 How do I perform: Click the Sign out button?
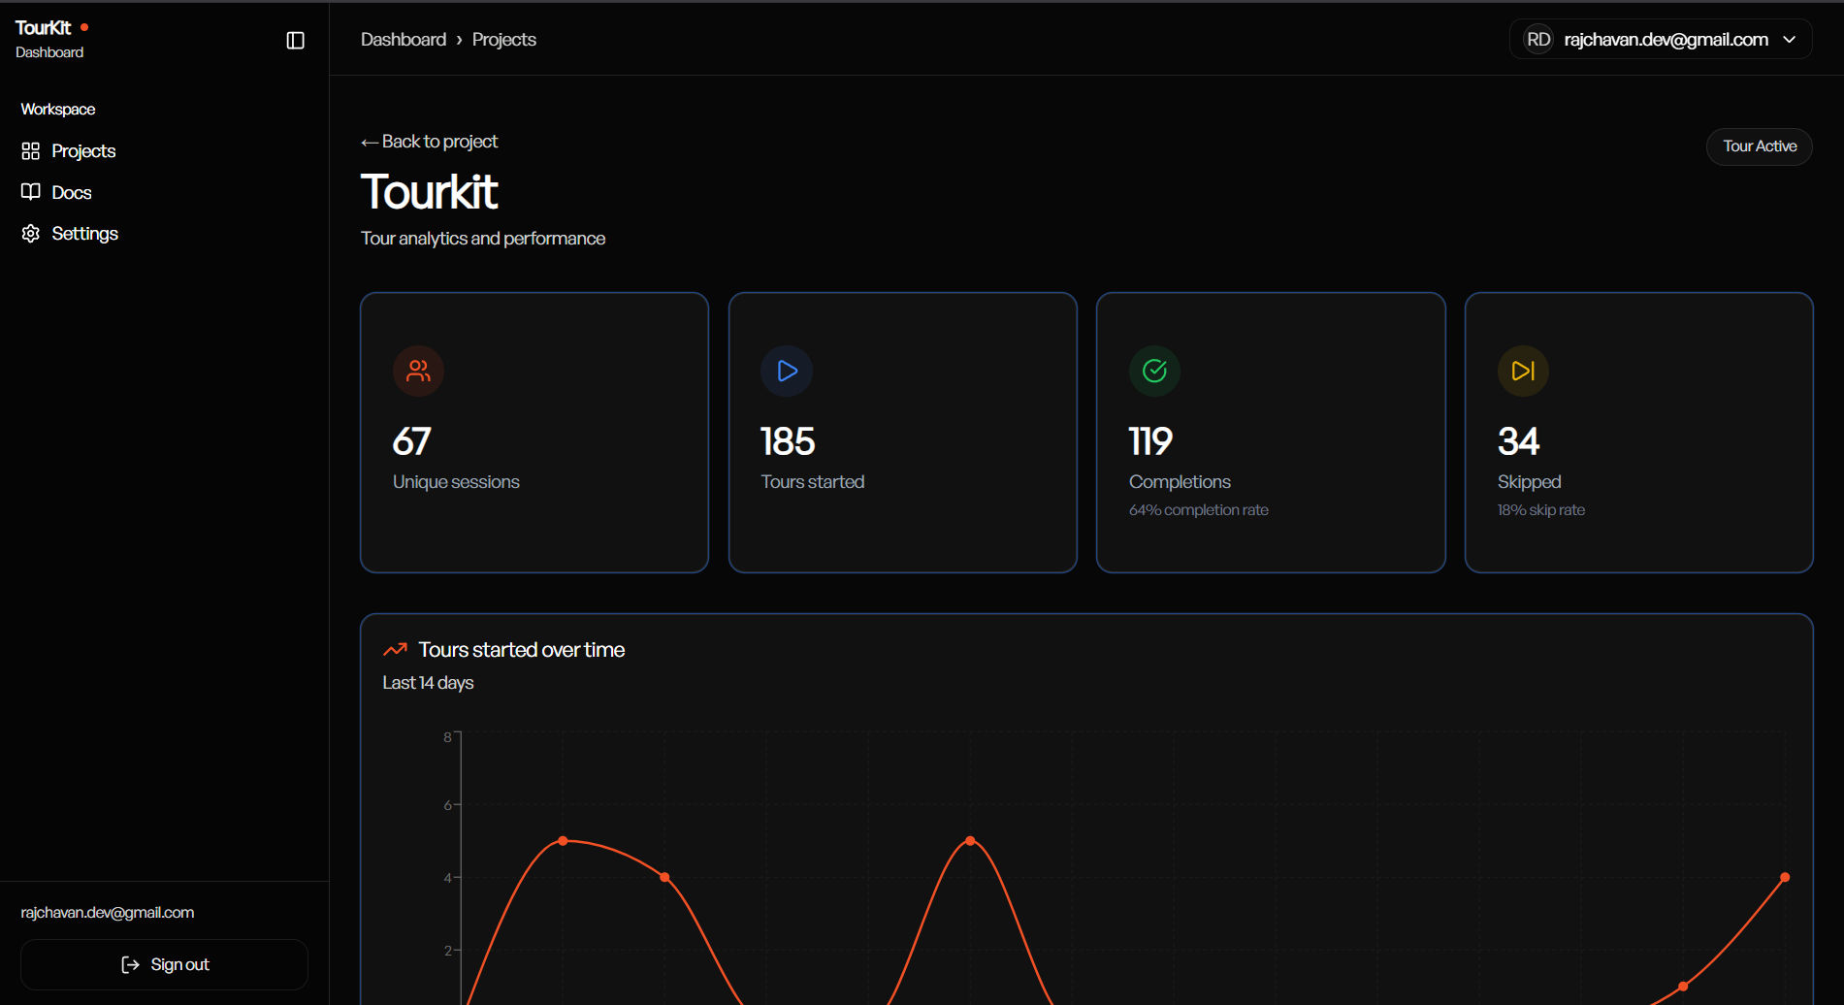165,964
